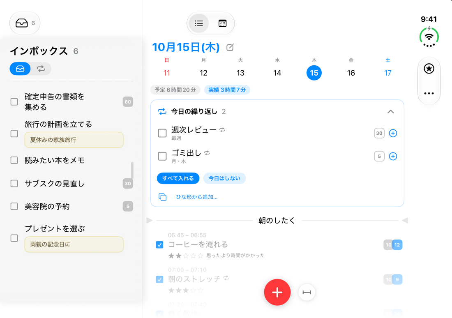Select the repeat tab icon under インボックス

(x=41, y=69)
